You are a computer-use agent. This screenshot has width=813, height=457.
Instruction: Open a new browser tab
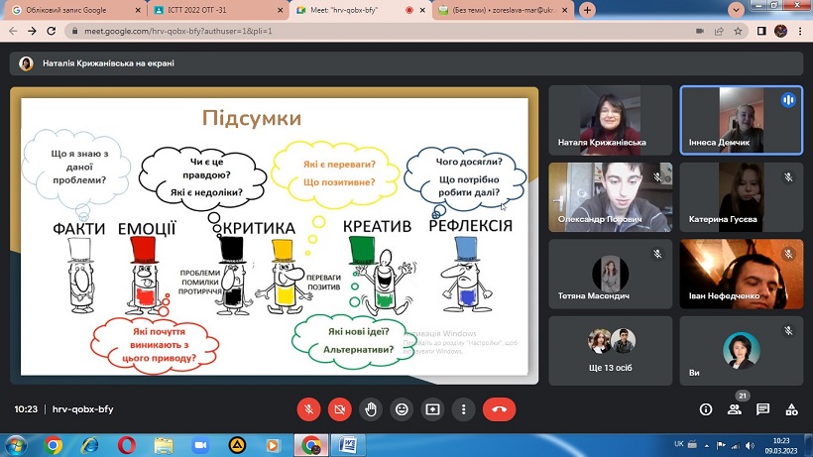coord(587,10)
